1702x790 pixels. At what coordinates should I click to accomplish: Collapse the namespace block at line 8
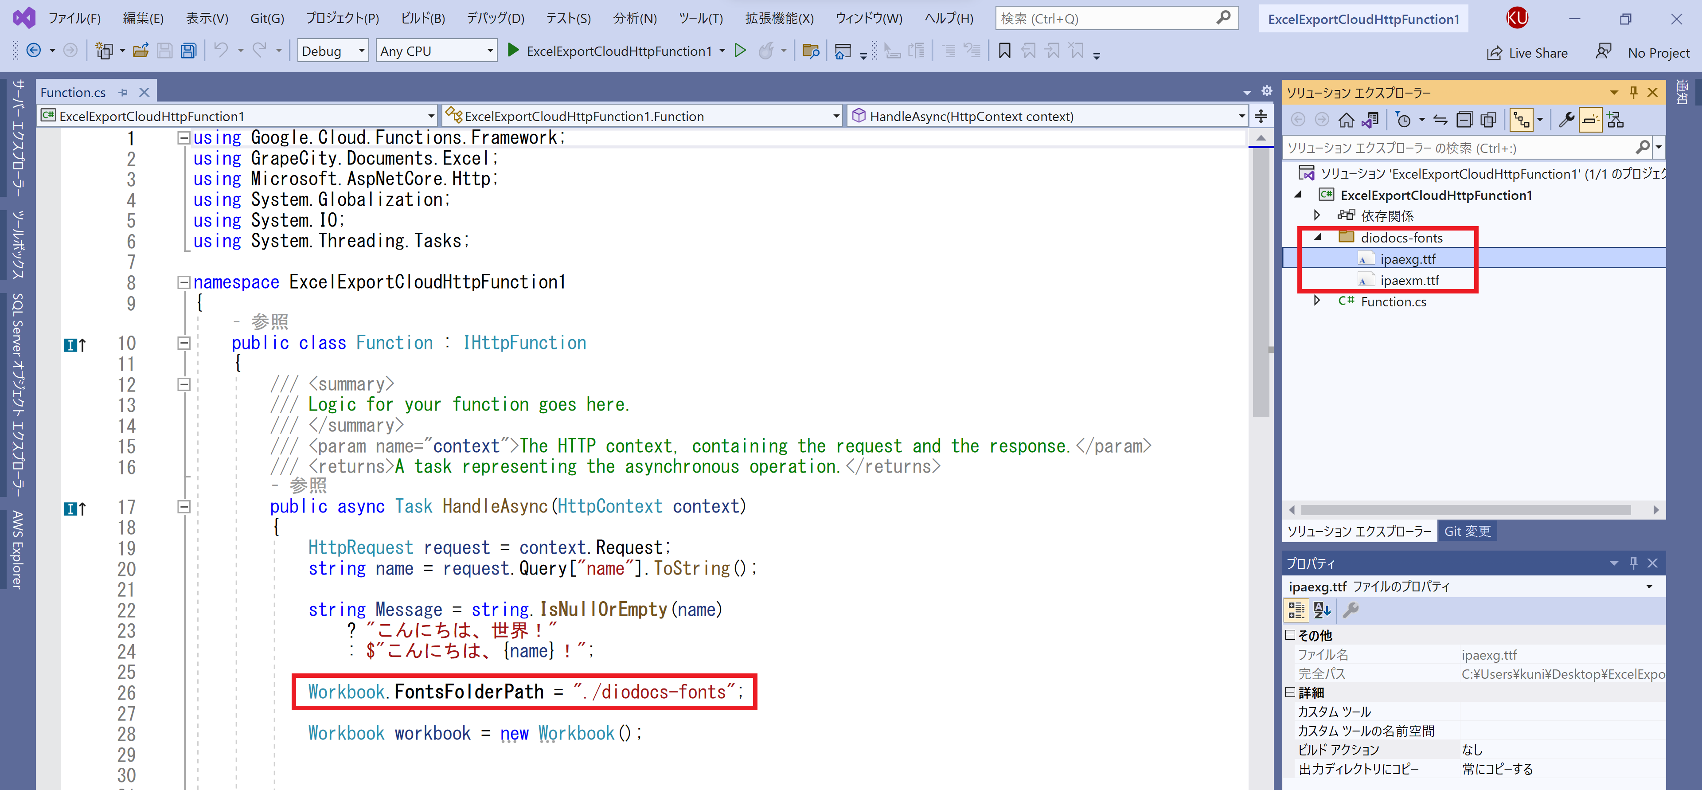coord(183,282)
